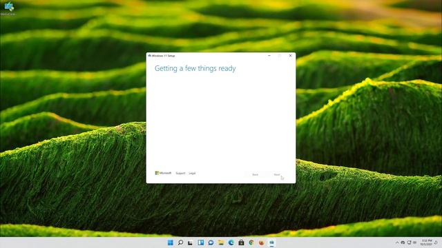
Task: Open the volume tray icon
Action: tap(415, 242)
